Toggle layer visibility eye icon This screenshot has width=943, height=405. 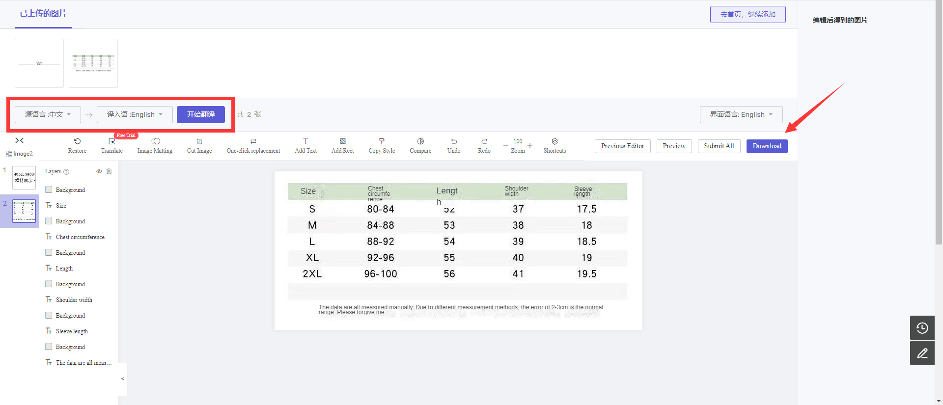tap(99, 171)
